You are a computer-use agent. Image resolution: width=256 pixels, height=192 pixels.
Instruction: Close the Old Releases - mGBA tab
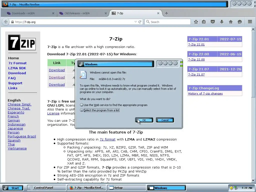point(106,13)
